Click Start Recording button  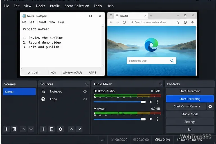point(190,99)
